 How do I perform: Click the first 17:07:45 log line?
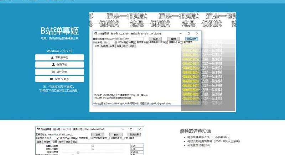pyautogui.click(x=120, y=95)
